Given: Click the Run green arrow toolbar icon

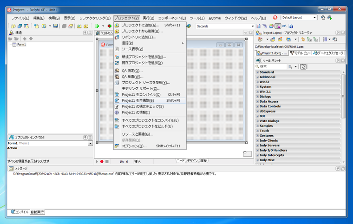Looking at the screenshot, I should point(97,26).
